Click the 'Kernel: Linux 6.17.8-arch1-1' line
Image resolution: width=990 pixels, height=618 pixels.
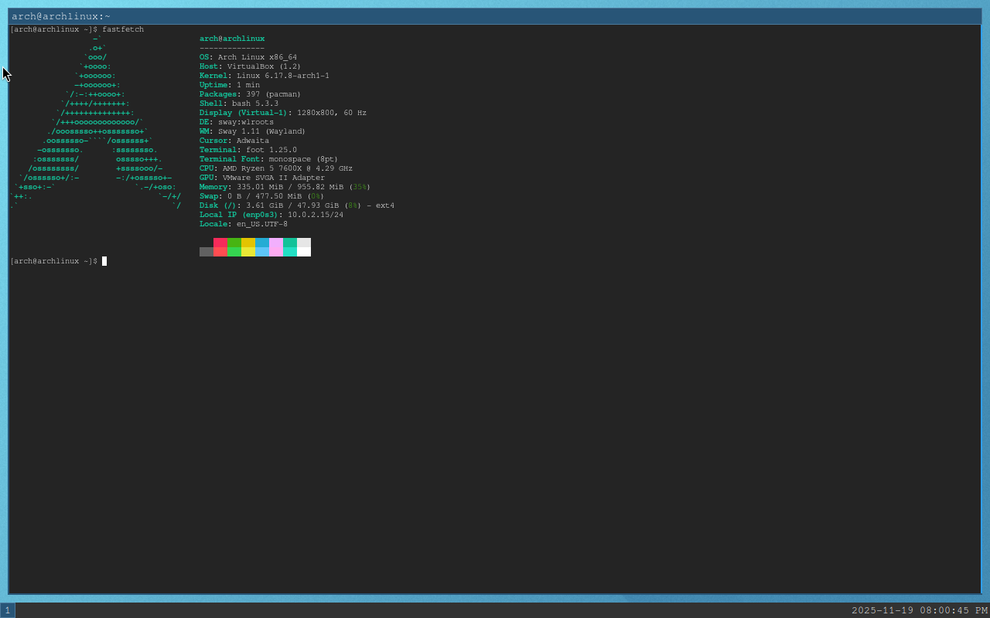click(x=265, y=76)
